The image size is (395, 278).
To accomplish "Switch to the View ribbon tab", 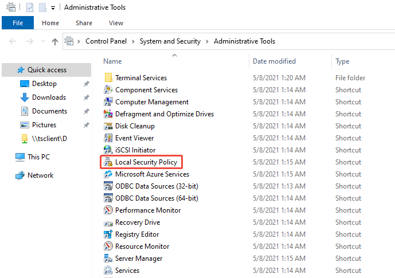I will click(116, 23).
